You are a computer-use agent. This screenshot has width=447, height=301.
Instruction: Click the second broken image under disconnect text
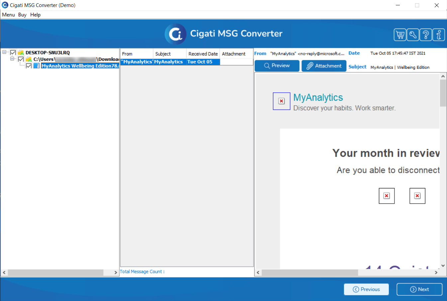click(x=417, y=196)
